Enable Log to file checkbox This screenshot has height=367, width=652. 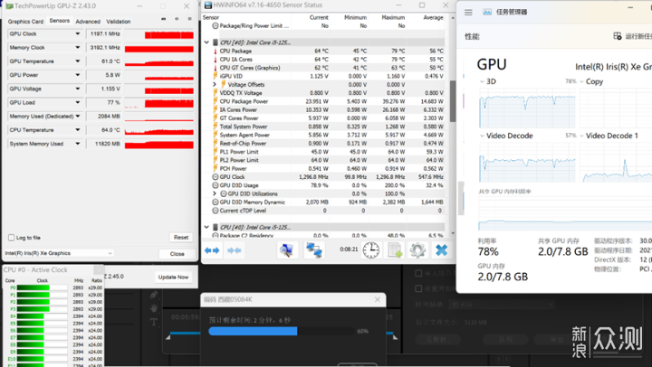pyautogui.click(x=11, y=238)
